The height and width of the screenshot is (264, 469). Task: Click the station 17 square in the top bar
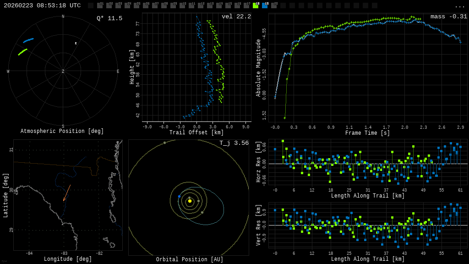coord(246,5)
